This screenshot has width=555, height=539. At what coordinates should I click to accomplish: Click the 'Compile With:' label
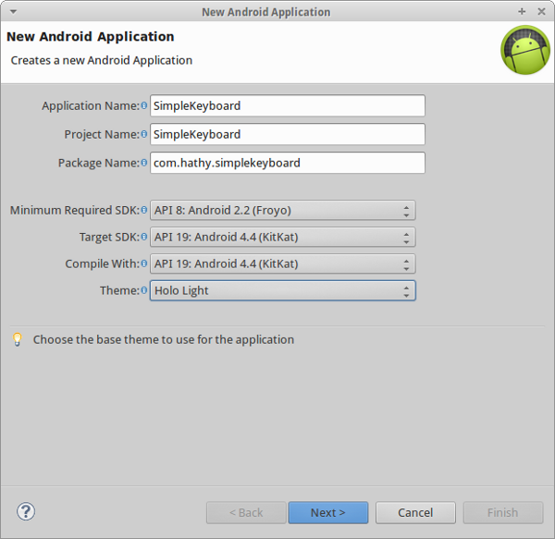[x=103, y=263]
